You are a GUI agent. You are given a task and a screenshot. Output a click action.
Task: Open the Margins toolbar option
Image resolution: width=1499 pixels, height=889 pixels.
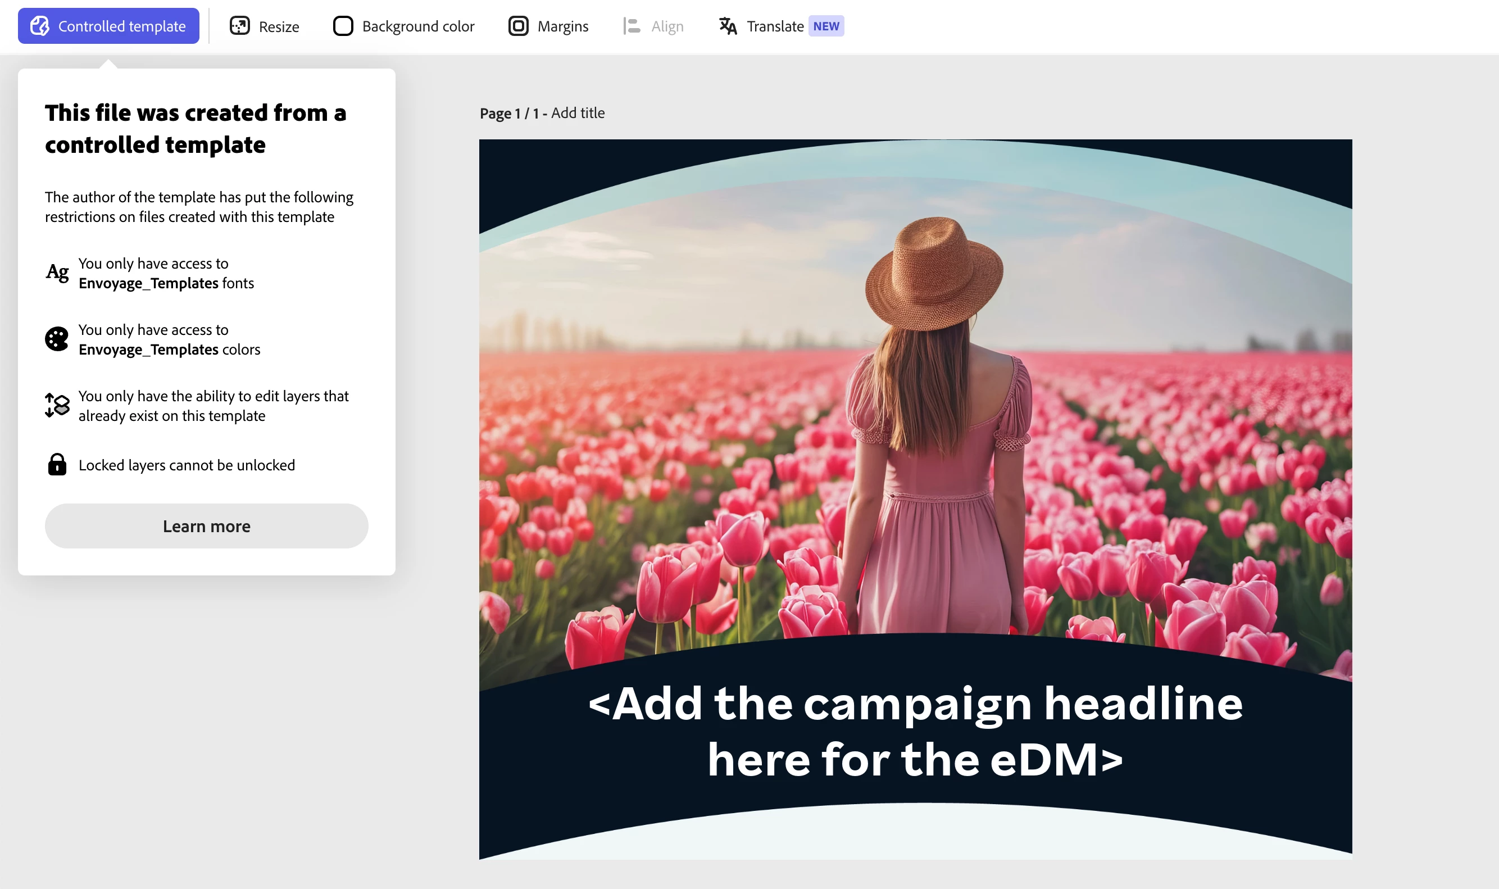(x=562, y=26)
